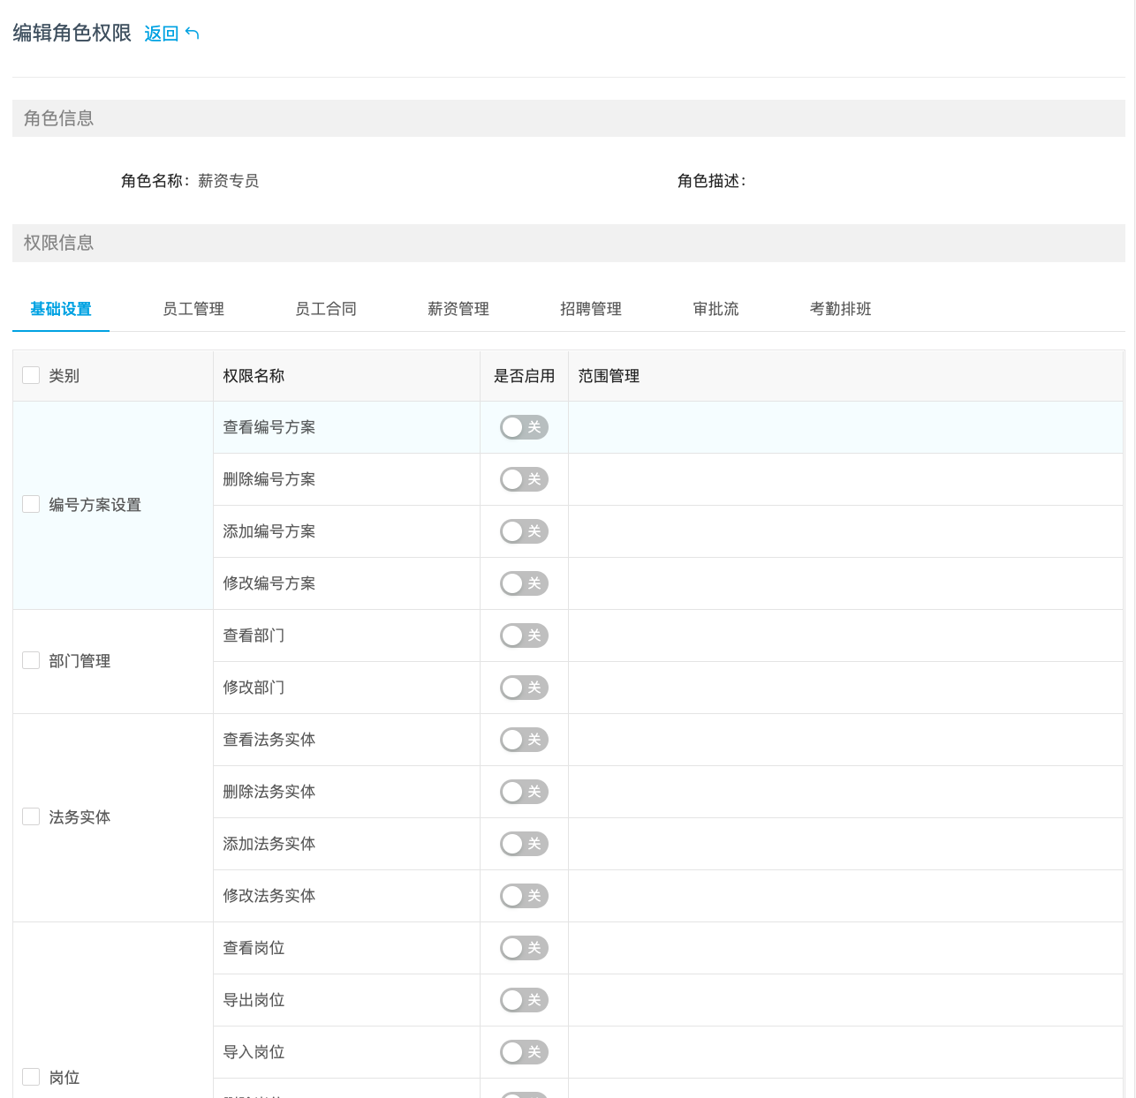Select the 薪资管理 tab

pos(458,309)
